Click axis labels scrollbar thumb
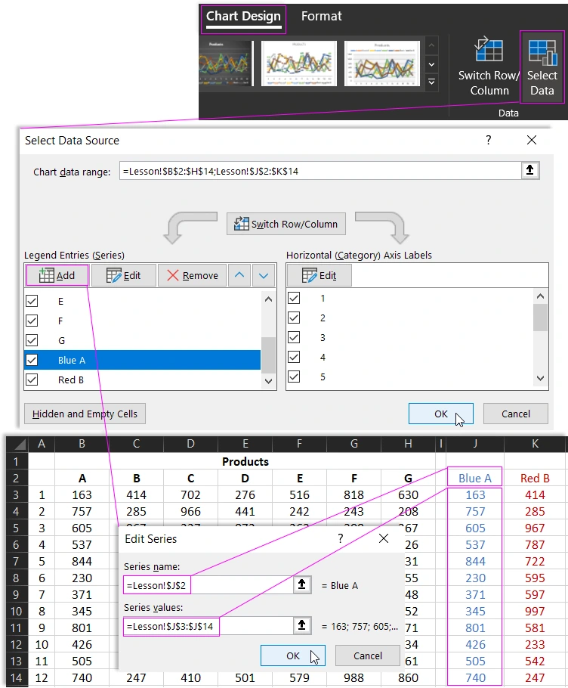Image resolution: width=568 pixels, height=688 pixels. 540,318
